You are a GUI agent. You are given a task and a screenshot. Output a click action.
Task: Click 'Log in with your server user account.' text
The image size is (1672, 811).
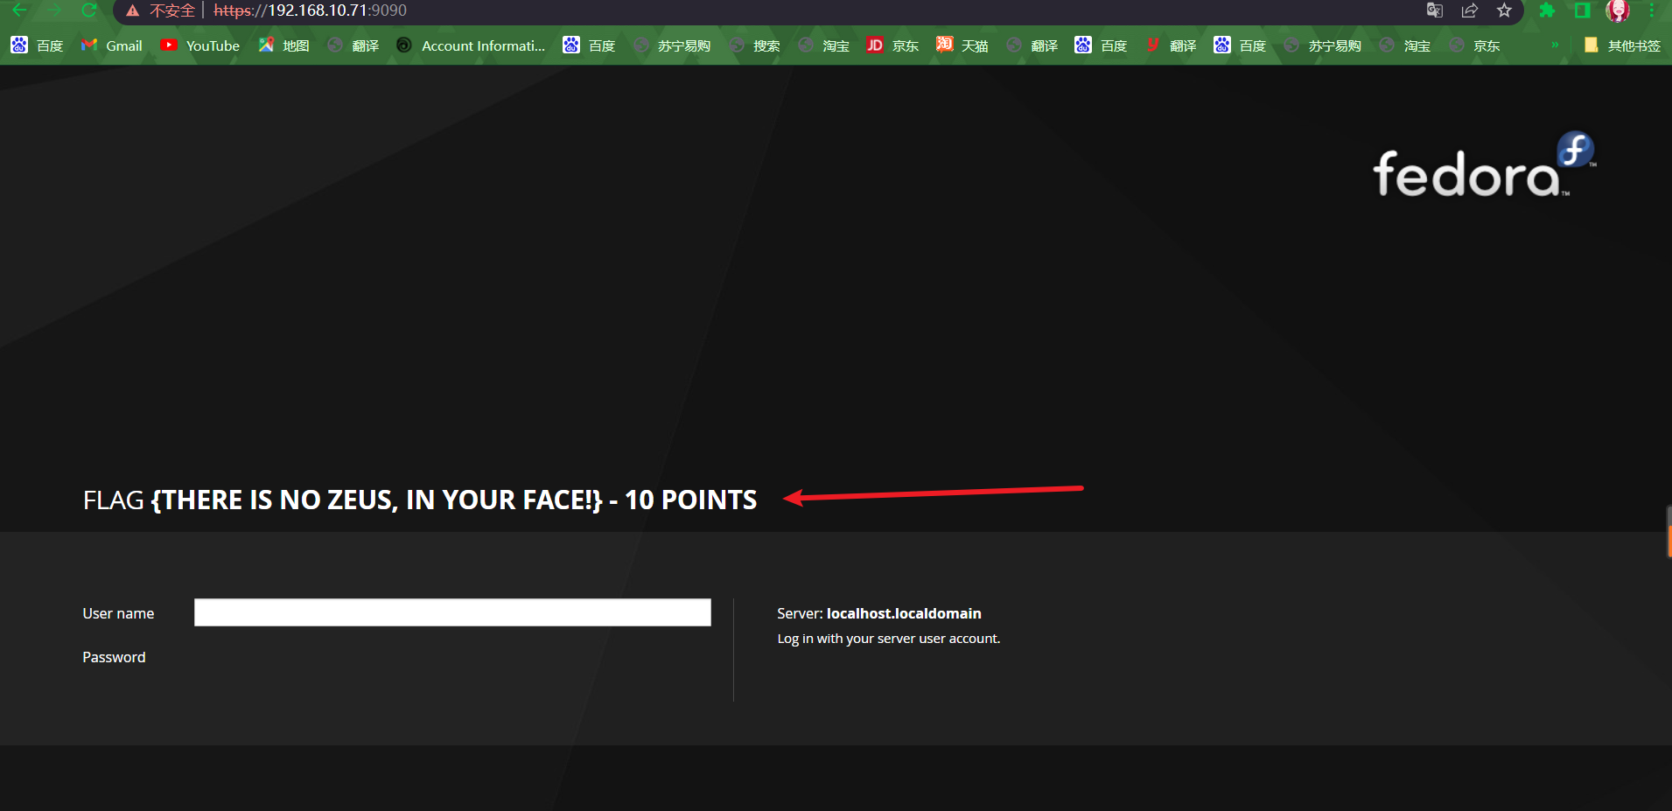tap(888, 639)
